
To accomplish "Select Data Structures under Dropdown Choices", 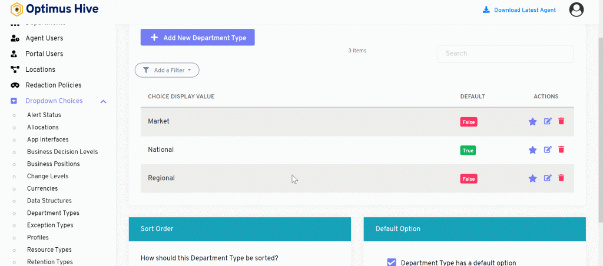I will coord(49,201).
